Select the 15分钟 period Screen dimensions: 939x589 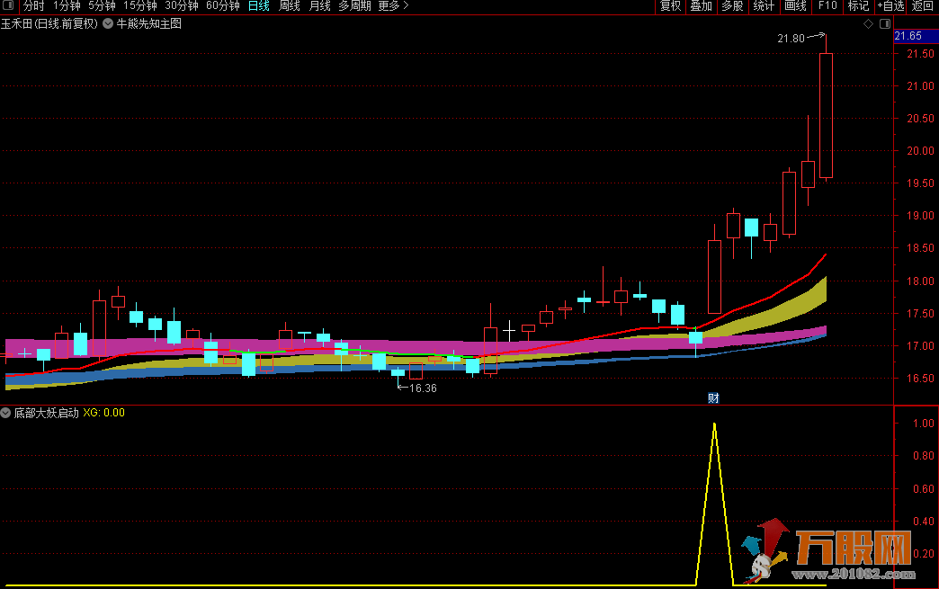click(x=140, y=6)
